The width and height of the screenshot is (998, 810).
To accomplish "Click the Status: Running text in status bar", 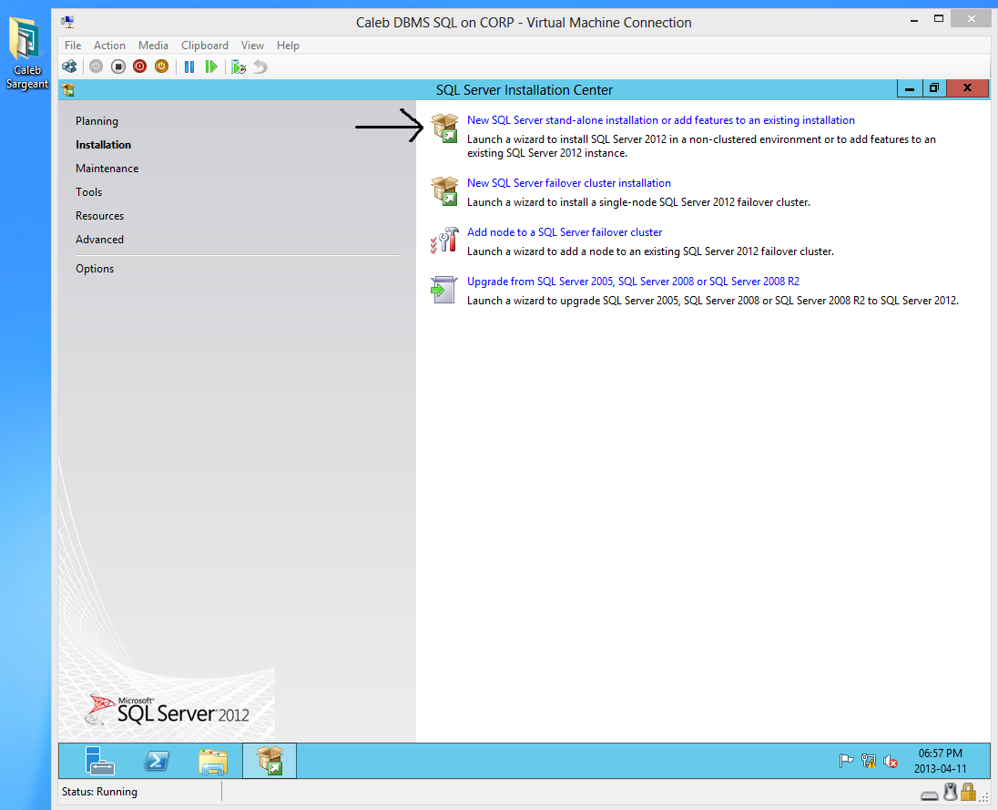I will pos(99,792).
